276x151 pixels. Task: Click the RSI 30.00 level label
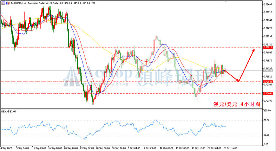(x=267, y=135)
